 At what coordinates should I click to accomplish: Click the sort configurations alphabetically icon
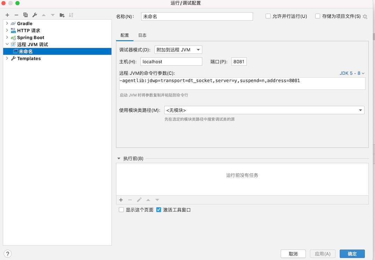coord(71,15)
